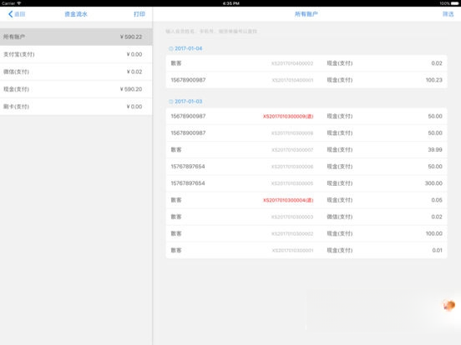The height and width of the screenshot is (345, 461).
Task: Select the 支付宝(支付) account row
Action: pos(76,54)
